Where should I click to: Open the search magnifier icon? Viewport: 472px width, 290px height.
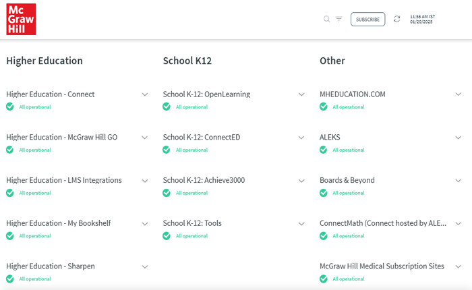click(x=327, y=20)
